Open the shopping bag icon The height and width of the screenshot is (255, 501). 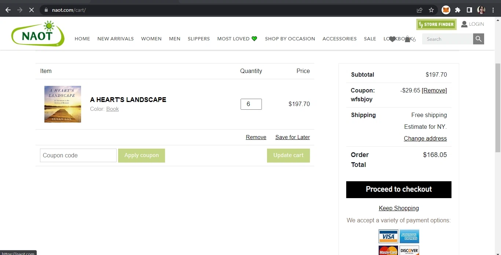tap(407, 39)
